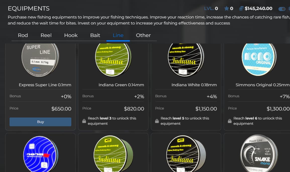This screenshot has width=290, height=172.
Task: Click the Reach level 5 unlock message
Action: [185, 121]
